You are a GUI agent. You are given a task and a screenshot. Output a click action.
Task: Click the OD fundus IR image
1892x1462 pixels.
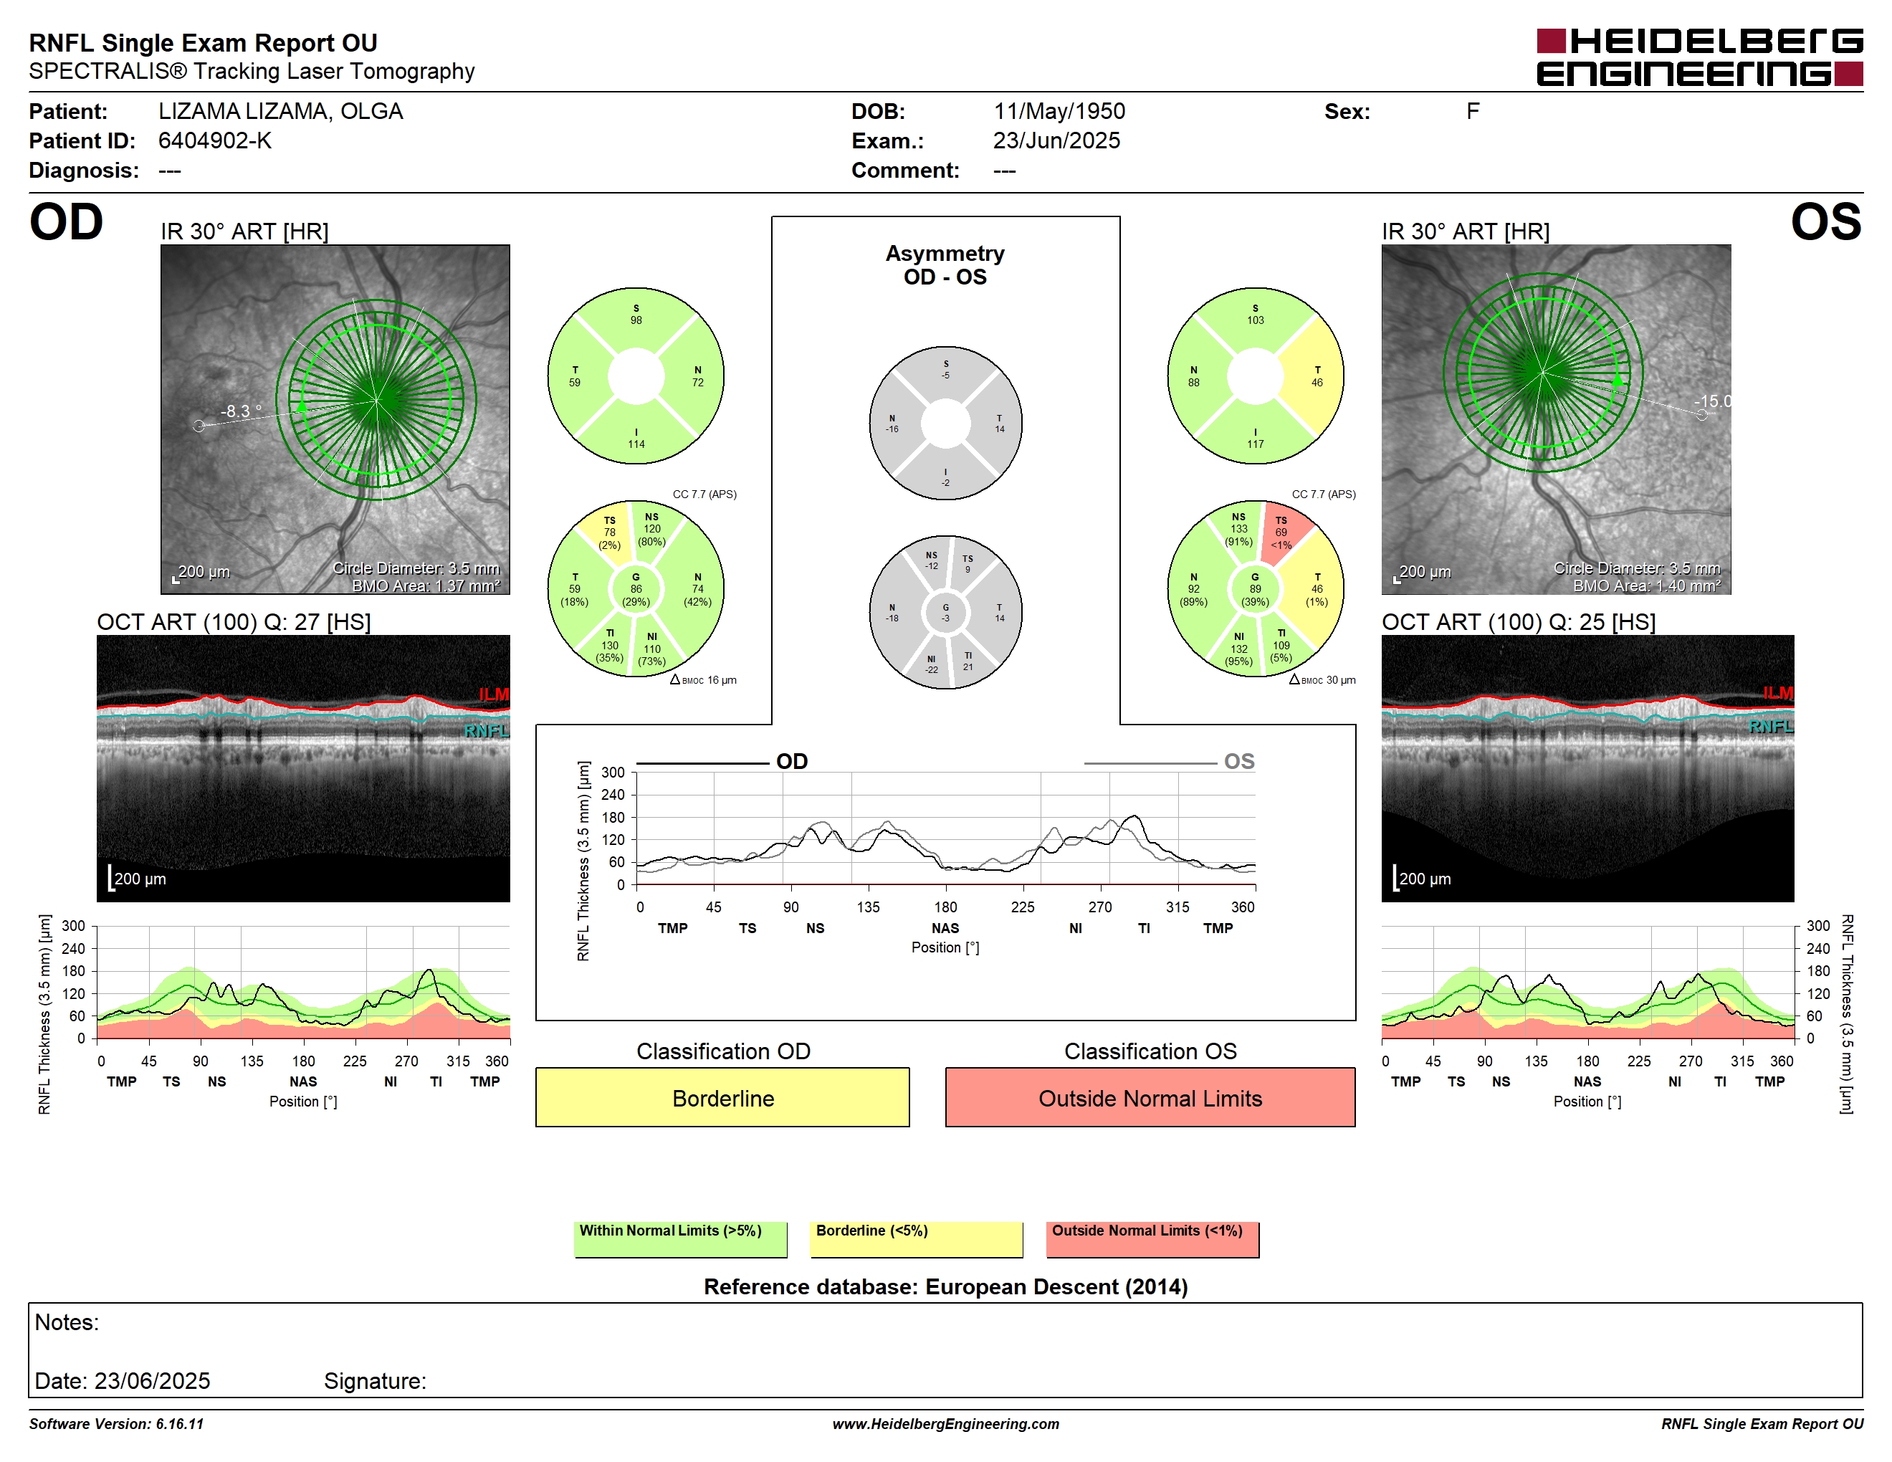pyautogui.click(x=335, y=419)
